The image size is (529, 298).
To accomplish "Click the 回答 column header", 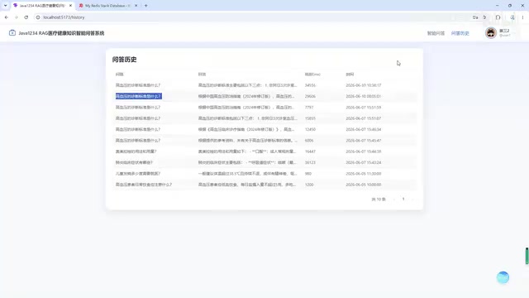I will [202, 74].
